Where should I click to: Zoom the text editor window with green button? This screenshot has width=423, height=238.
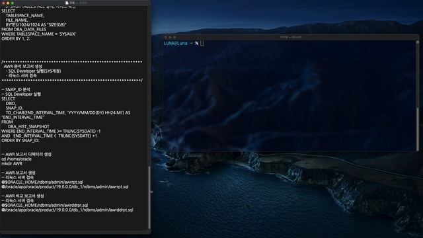pyautogui.click(x=13, y=3)
